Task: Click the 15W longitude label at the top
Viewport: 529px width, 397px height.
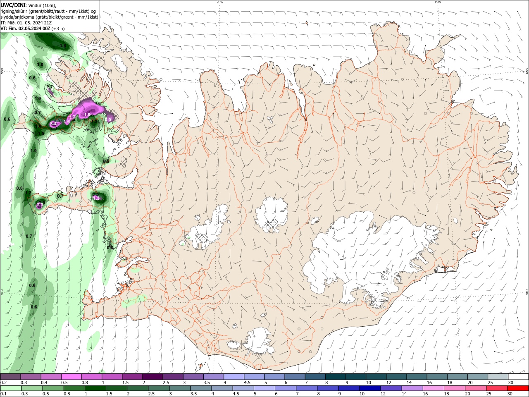Action: 438,2
